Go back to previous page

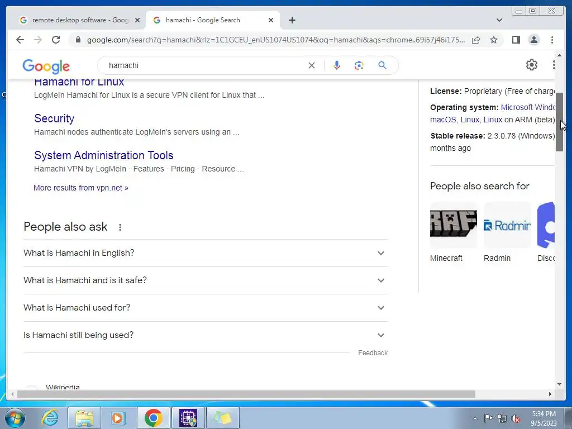coord(20,40)
